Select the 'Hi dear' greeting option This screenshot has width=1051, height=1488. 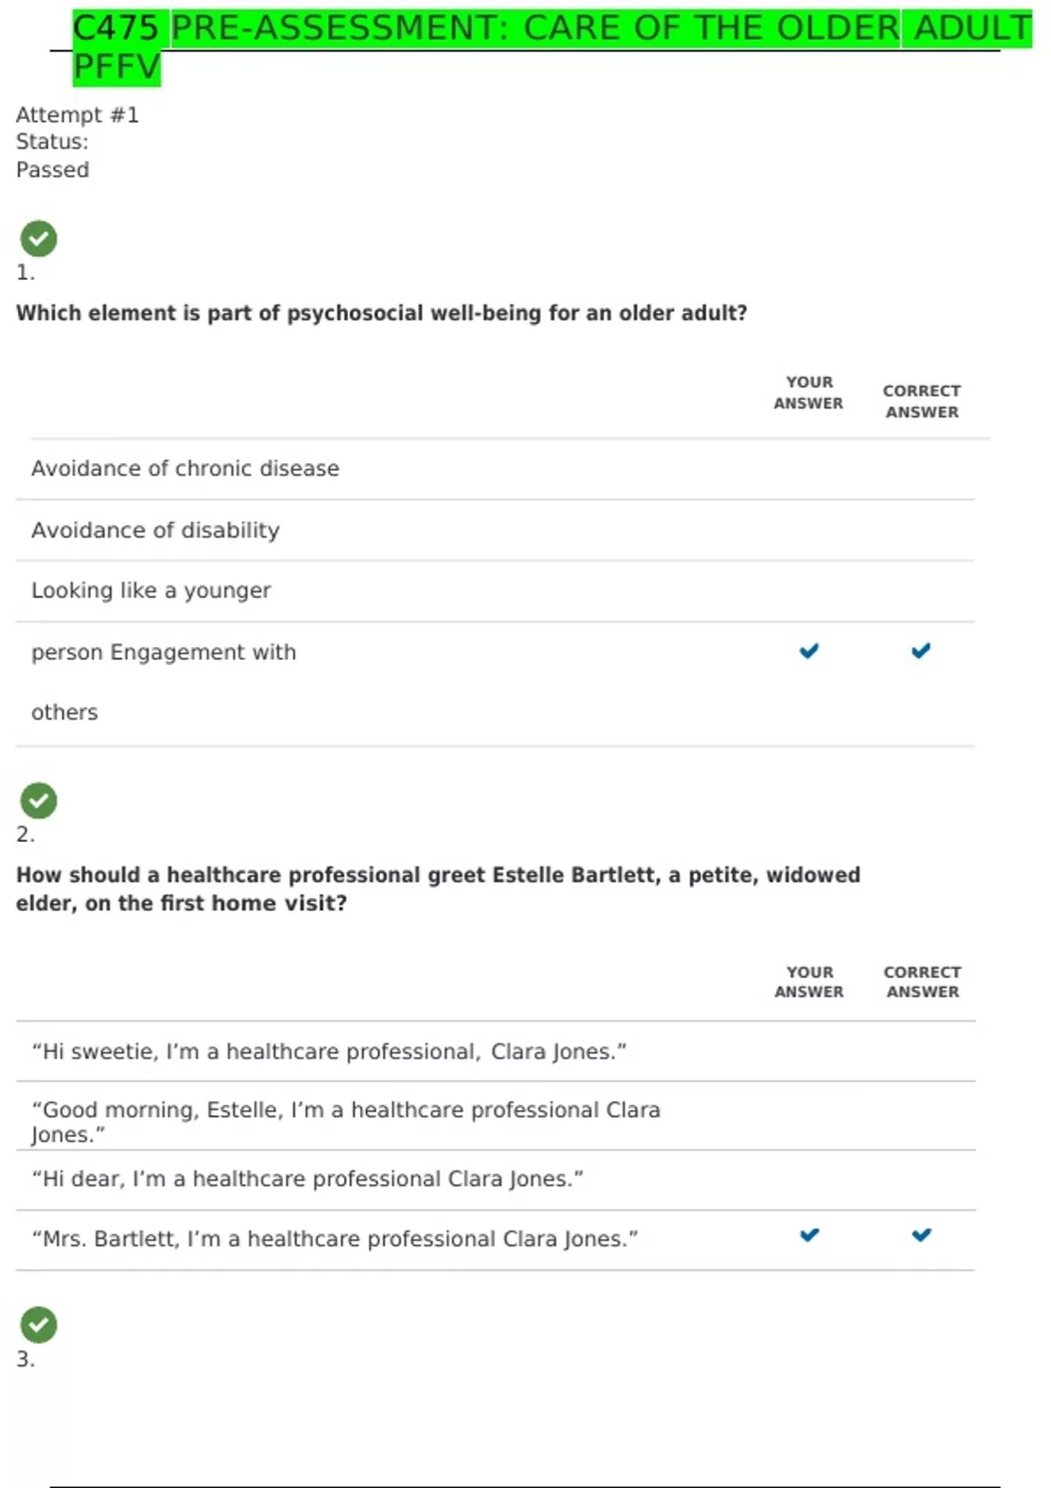307,1179
